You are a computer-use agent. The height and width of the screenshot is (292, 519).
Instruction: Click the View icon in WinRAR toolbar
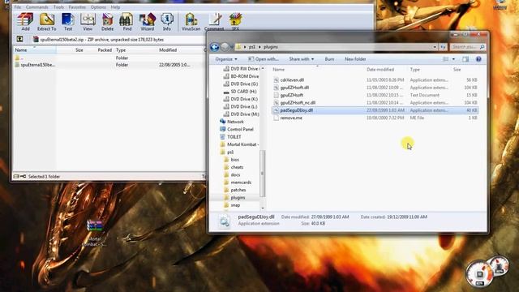pos(88,22)
